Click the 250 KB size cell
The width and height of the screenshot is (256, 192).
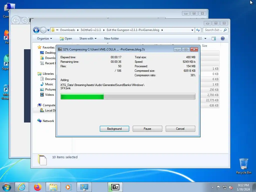pyautogui.click(x=214, y=90)
